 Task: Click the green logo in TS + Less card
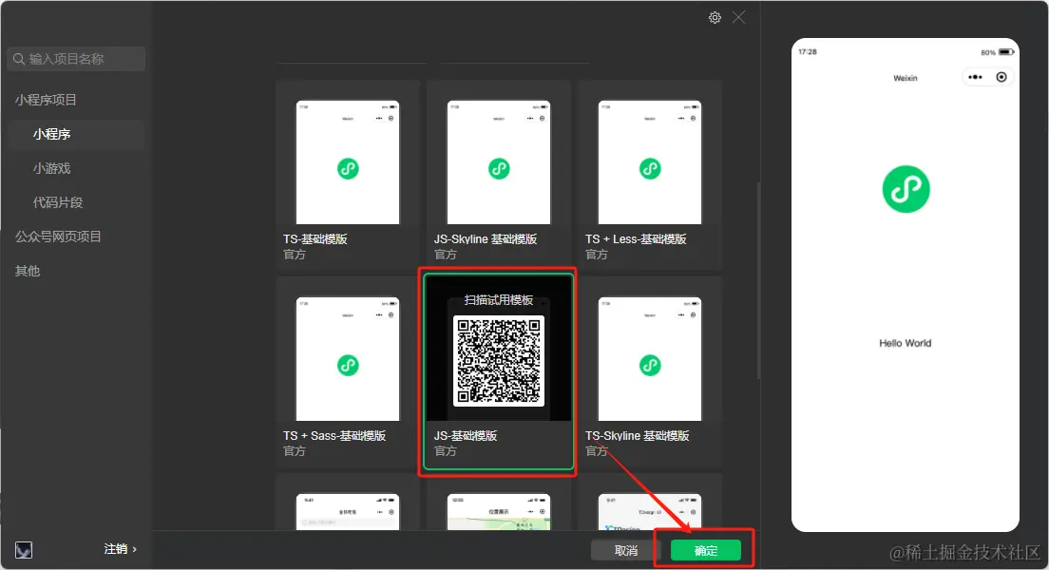[650, 168]
